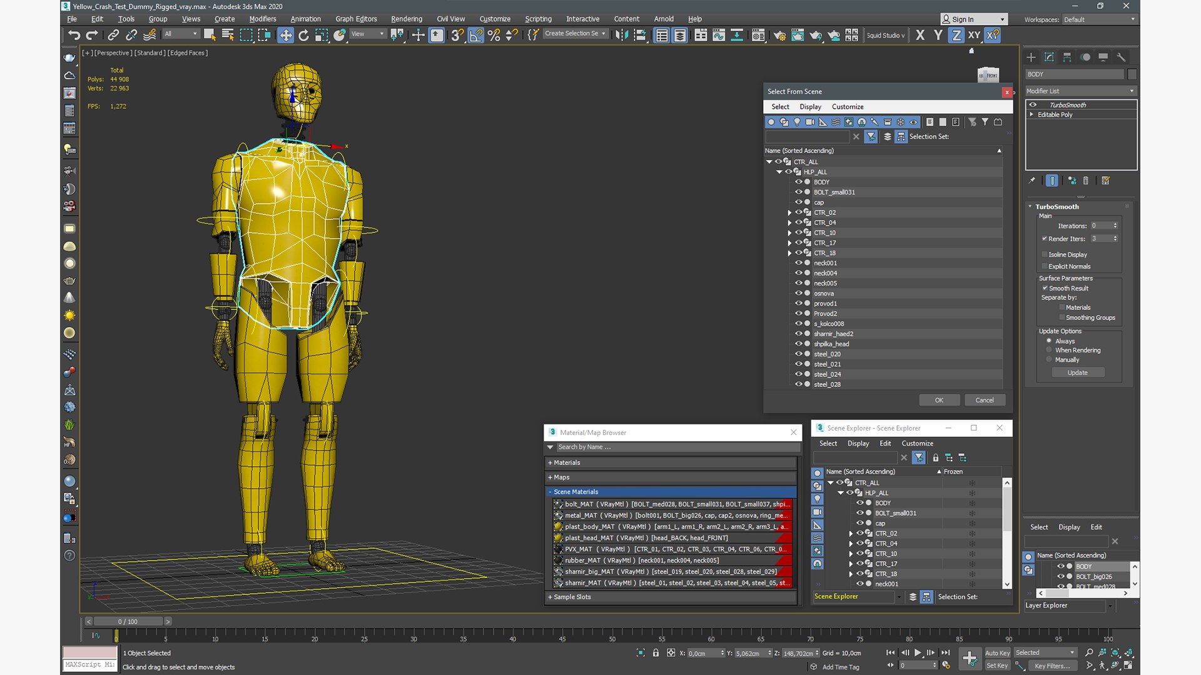Click Cancel in Select From Scene dialog
The height and width of the screenshot is (675, 1201).
coord(985,400)
